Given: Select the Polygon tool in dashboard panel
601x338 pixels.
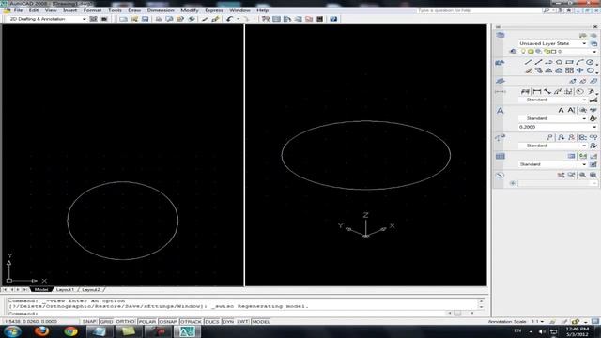Looking at the screenshot, I should (x=560, y=62).
